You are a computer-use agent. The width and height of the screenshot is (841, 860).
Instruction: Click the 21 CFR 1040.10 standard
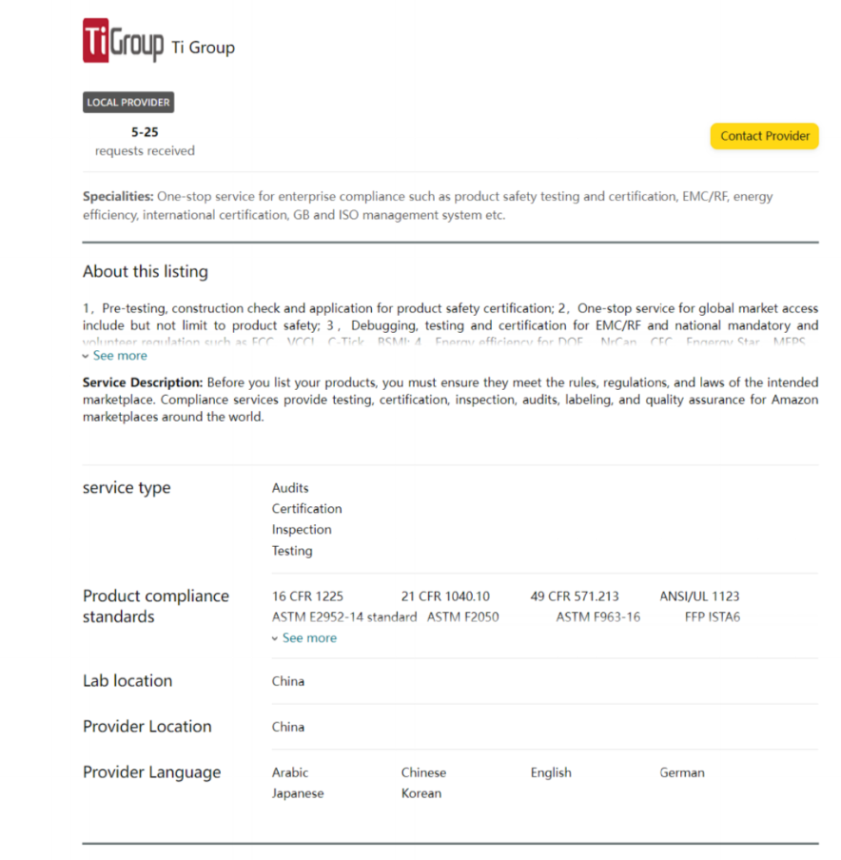pos(445,596)
